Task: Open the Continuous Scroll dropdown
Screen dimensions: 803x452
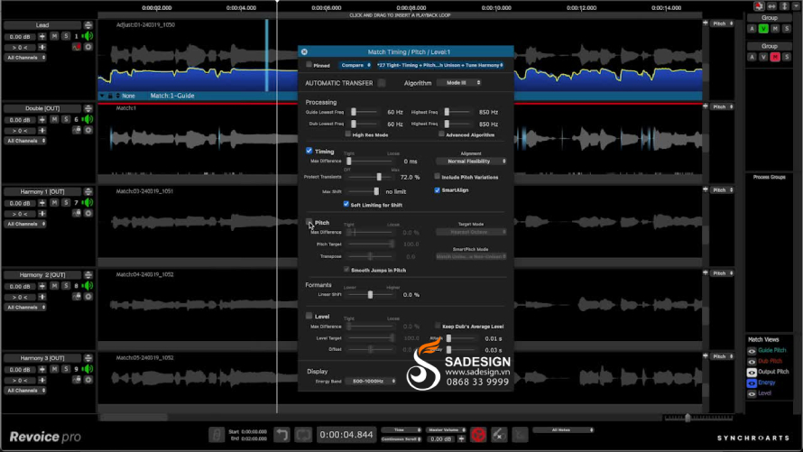Action: [401, 439]
